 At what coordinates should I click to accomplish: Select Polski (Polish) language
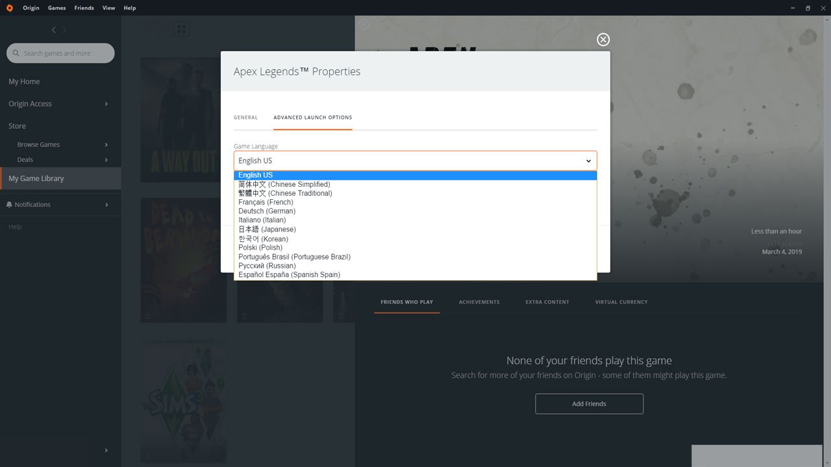coord(415,248)
